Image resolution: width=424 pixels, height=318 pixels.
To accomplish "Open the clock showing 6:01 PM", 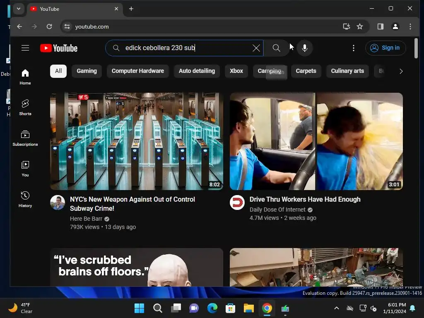I will (x=395, y=308).
